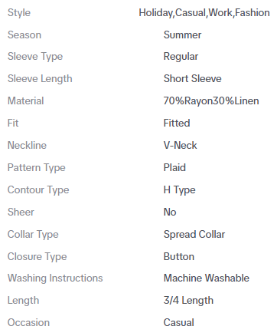Select the Spread Collar value
This screenshot has width=277, height=336.
tap(194, 235)
